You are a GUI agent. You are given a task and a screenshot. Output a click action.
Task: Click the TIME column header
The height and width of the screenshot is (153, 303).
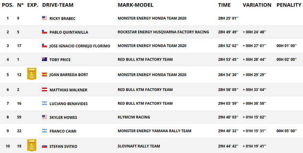coord(224,5)
